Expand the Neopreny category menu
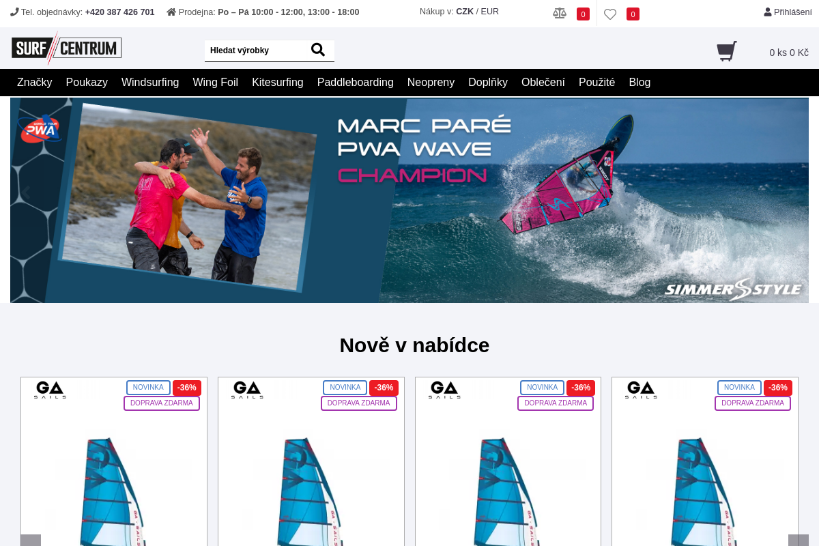Screen dimensions: 819x546 click(x=431, y=83)
